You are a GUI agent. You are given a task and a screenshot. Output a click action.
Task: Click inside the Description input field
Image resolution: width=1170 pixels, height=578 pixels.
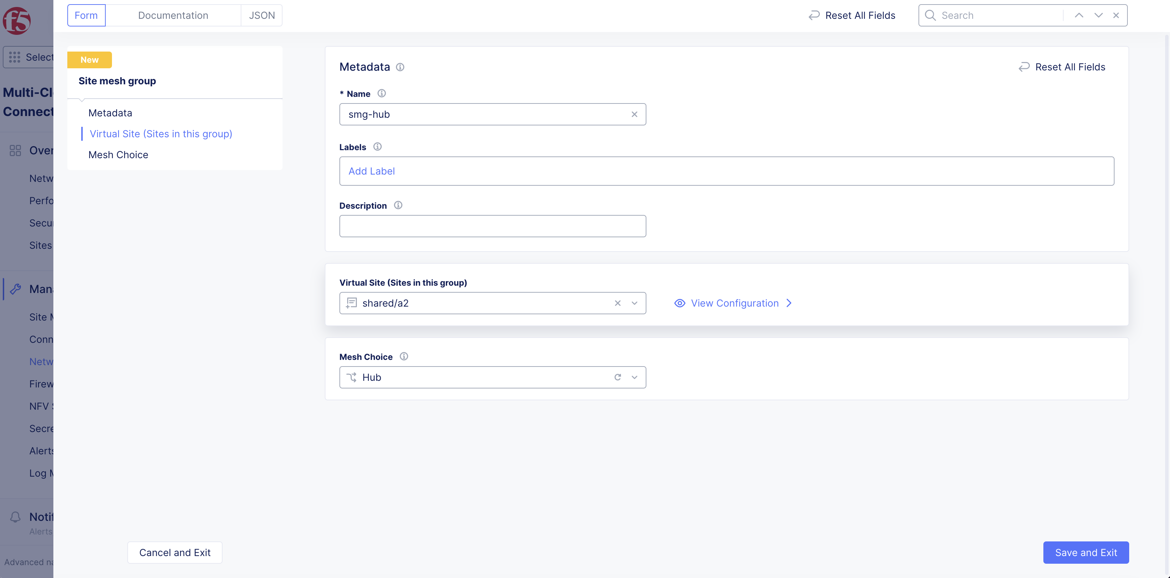(x=492, y=226)
